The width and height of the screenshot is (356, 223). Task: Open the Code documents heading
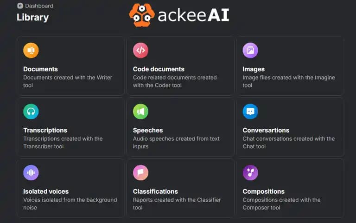(x=159, y=69)
